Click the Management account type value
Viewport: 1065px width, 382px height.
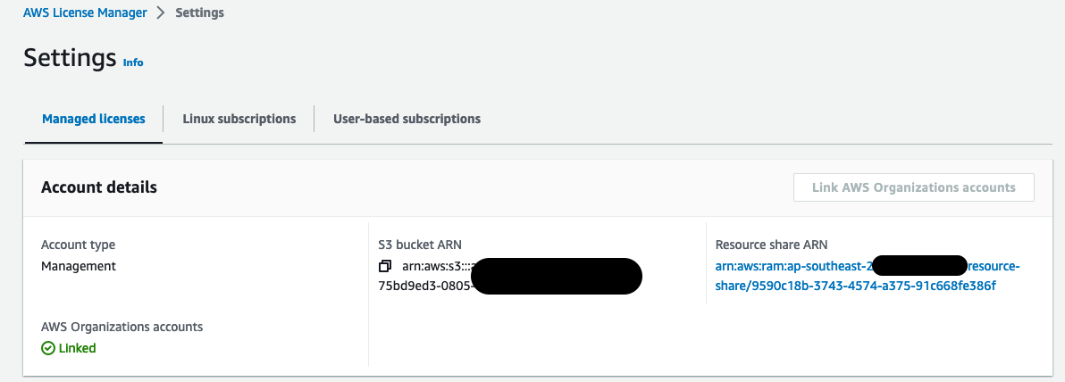(79, 266)
